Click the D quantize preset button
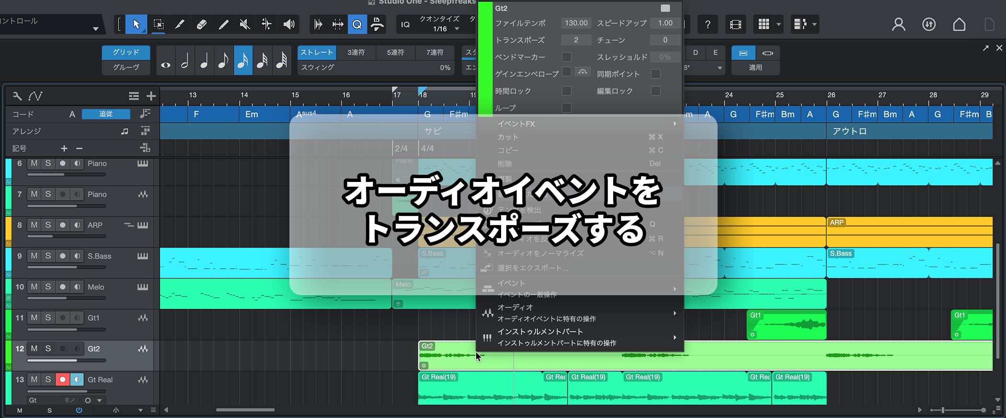Viewport: 1006px width, 418px height. point(695,53)
